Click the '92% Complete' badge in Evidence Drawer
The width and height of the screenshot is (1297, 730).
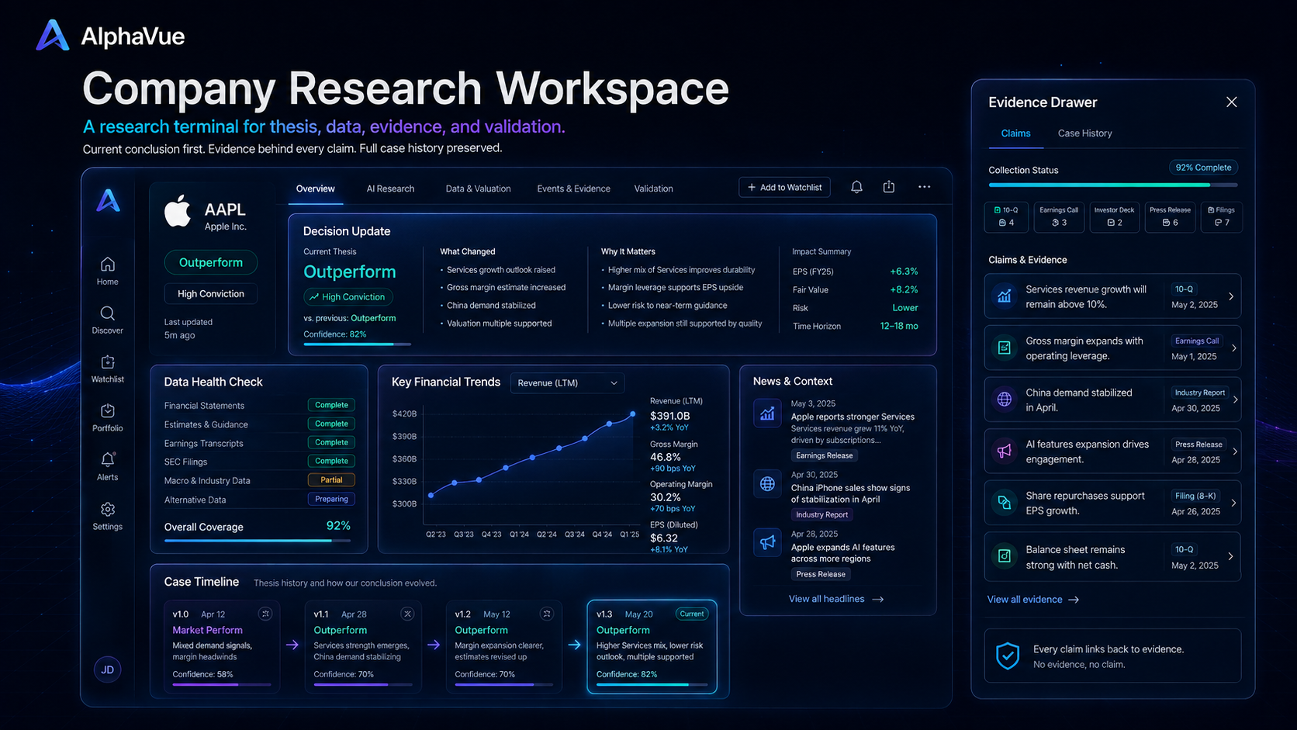click(x=1203, y=168)
